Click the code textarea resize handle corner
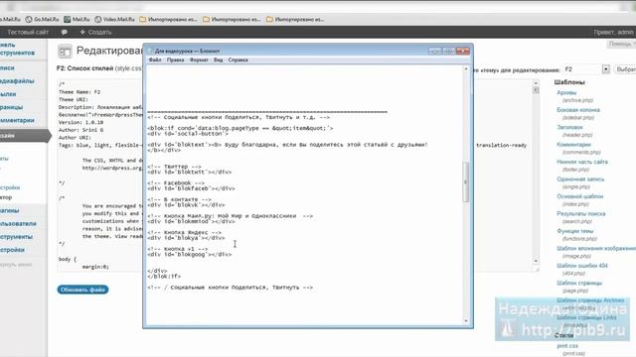The height and width of the screenshot is (357, 636). click(x=537, y=269)
